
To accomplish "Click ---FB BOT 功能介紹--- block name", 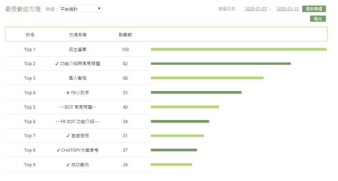I will pyautogui.click(x=78, y=122).
